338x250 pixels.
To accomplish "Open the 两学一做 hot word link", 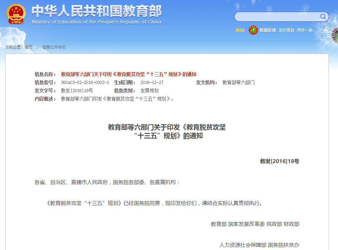I will (x=305, y=30).
